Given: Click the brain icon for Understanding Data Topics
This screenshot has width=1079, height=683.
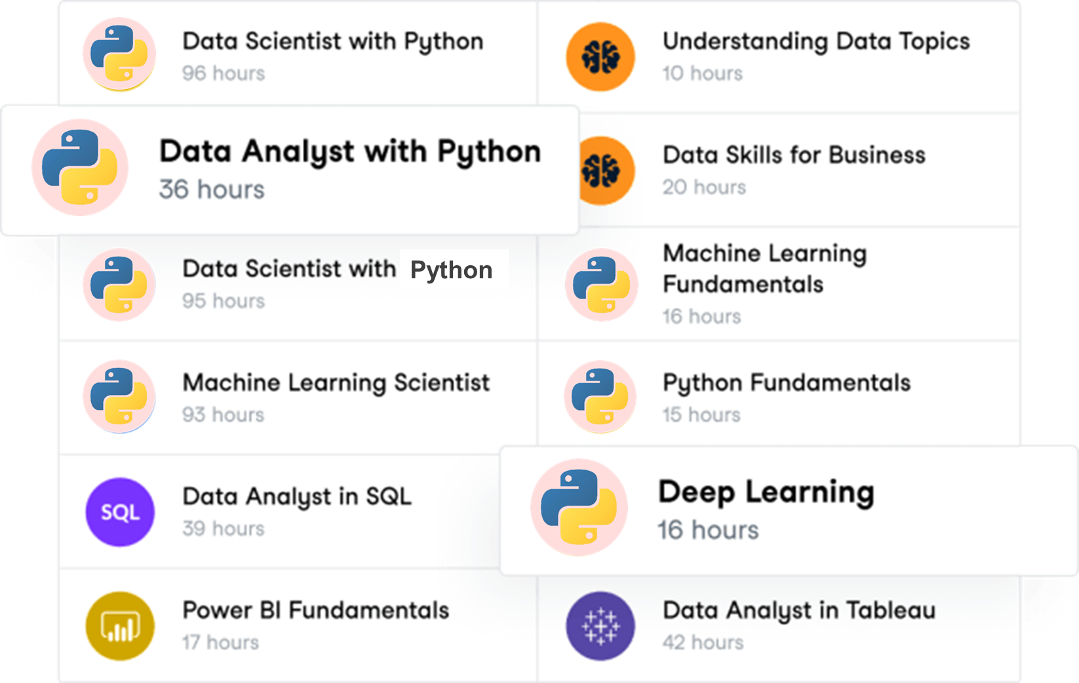Looking at the screenshot, I should 600,57.
